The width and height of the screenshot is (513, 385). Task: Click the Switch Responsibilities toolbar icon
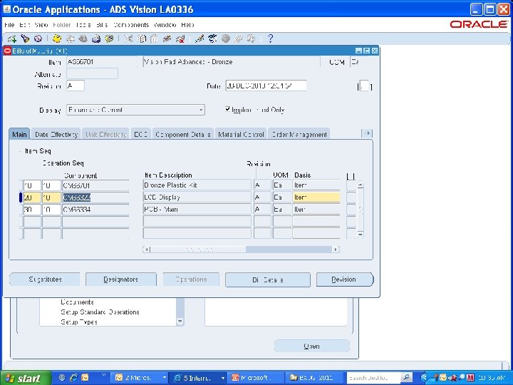click(83, 39)
